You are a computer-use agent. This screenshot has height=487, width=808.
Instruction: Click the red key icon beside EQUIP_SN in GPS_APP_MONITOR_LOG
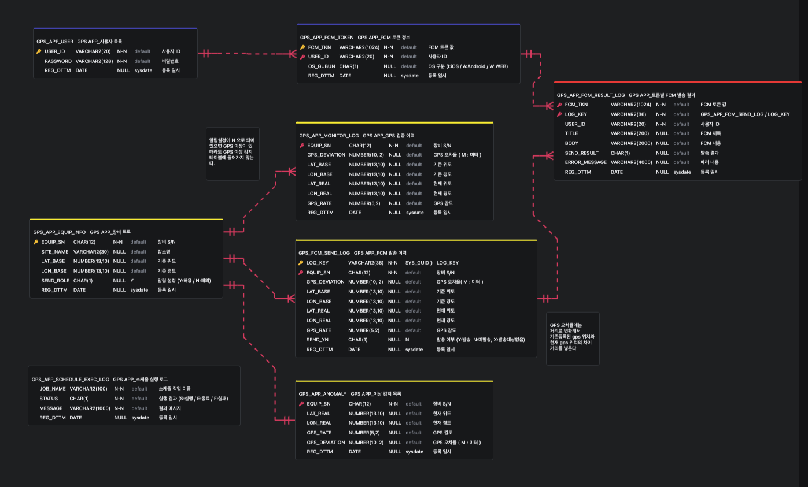302,146
